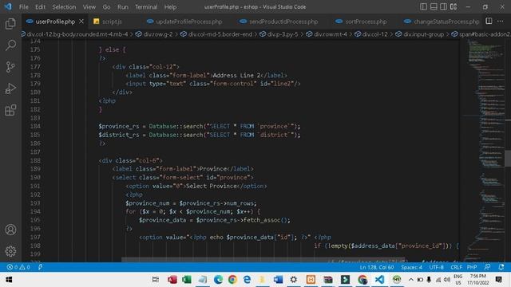Switch to the script.js tab
The image size is (511, 287).
click(x=112, y=22)
